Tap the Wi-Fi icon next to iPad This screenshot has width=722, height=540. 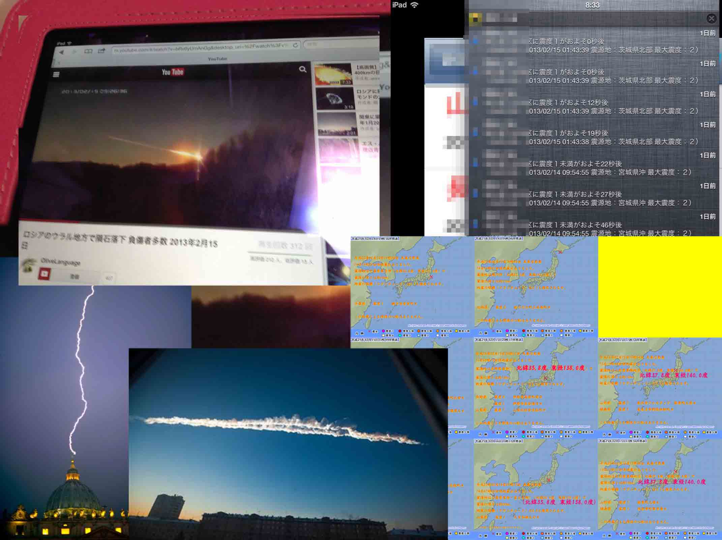pos(414,5)
